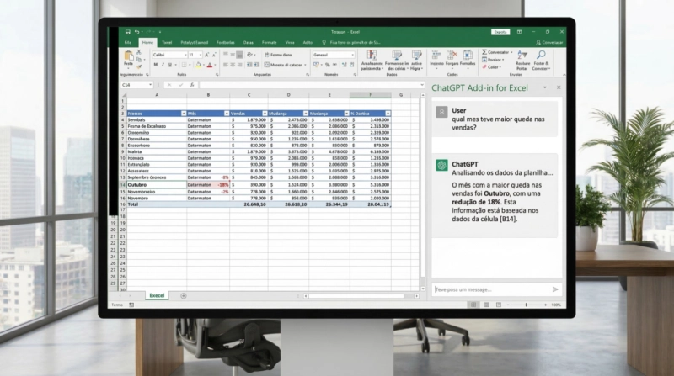This screenshot has width=674, height=376.
Task: Click the Cut scissors icon
Action: [x=139, y=52]
